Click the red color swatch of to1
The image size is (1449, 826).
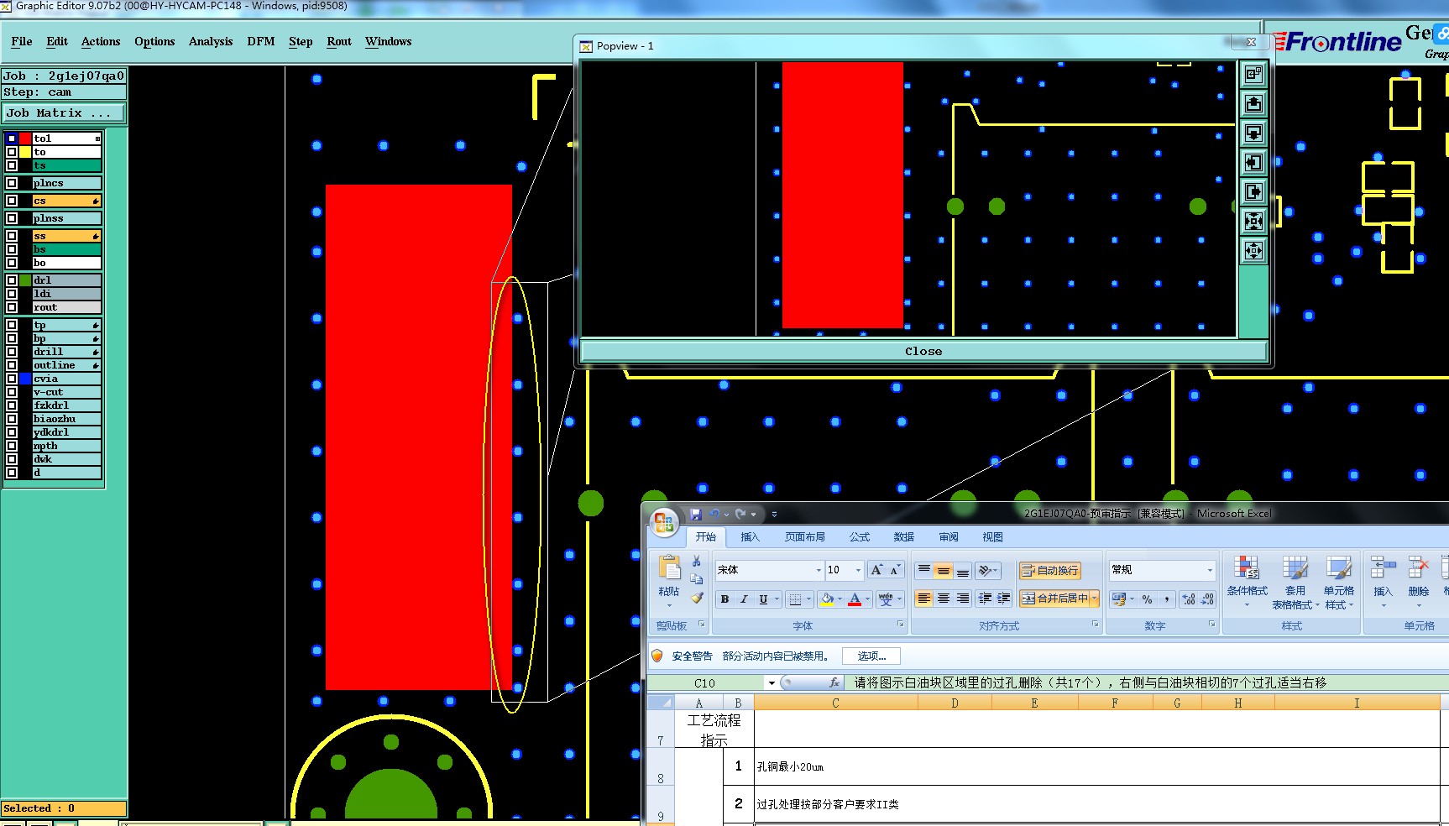[x=25, y=139]
